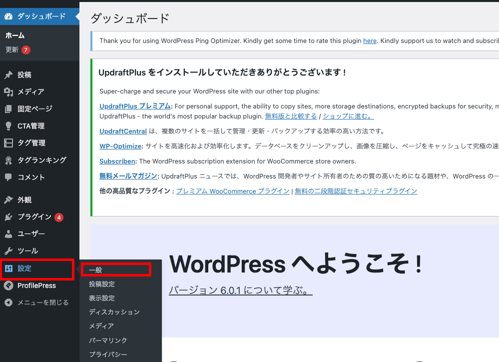Click the プレミアム WooCommerce プラグイン link

(x=233, y=191)
